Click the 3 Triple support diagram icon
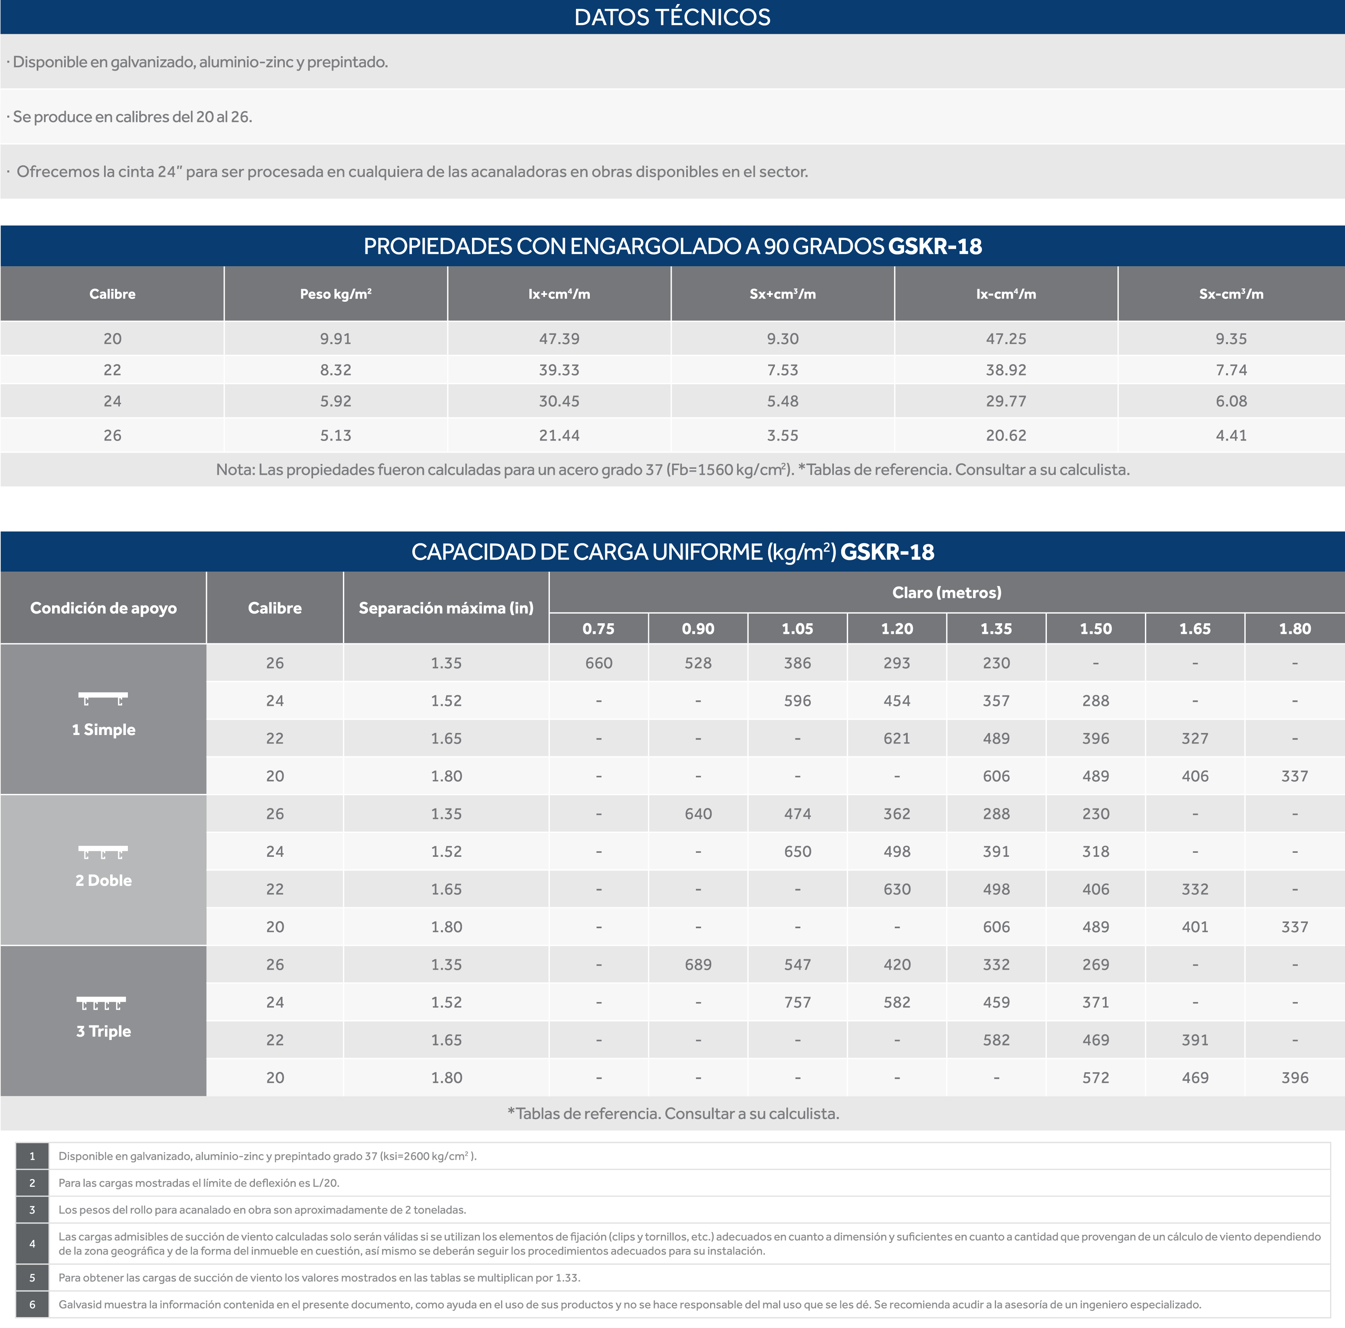This screenshot has height=1328, width=1345. (102, 1003)
